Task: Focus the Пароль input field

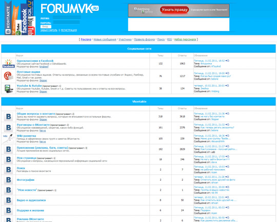Action: tap(66, 22)
